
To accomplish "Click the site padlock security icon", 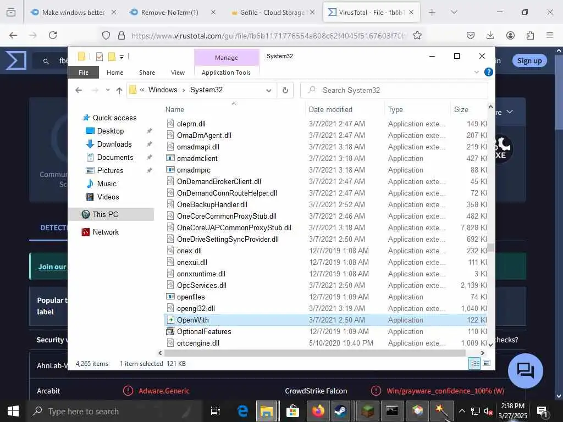I will [122, 35].
